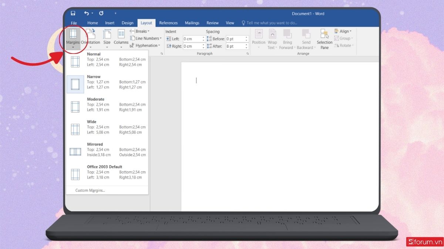Image resolution: width=444 pixels, height=249 pixels.
Task: Open Custom Margins dialog
Action: click(107, 190)
